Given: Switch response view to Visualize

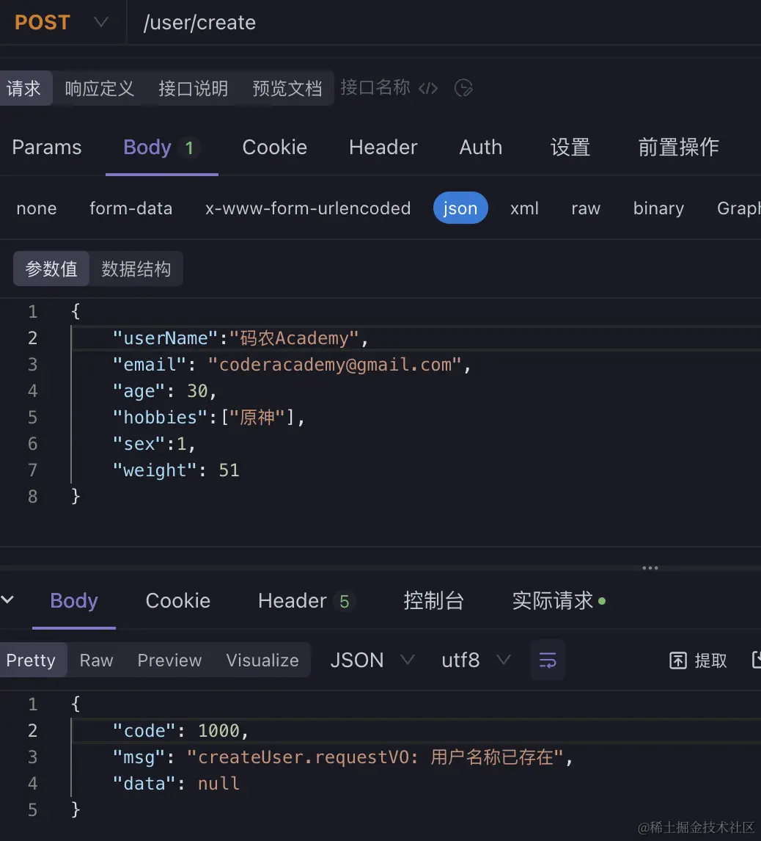Looking at the screenshot, I should tap(262, 660).
